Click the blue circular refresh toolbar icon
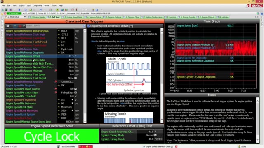Image resolution: width=264 pixels, height=148 pixels. pos(26,10)
